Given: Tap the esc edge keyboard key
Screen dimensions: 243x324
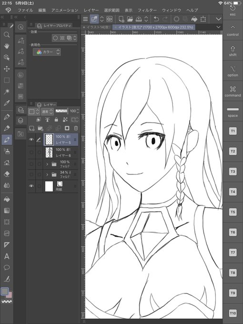Looking at the screenshot, I should 233,10.
